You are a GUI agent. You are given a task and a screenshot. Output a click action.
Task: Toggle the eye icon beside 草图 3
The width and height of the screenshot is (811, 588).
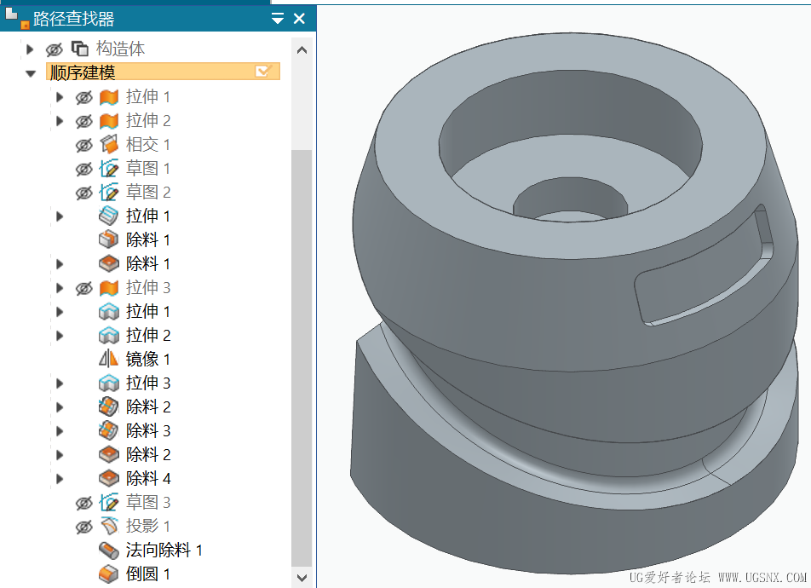point(83,503)
